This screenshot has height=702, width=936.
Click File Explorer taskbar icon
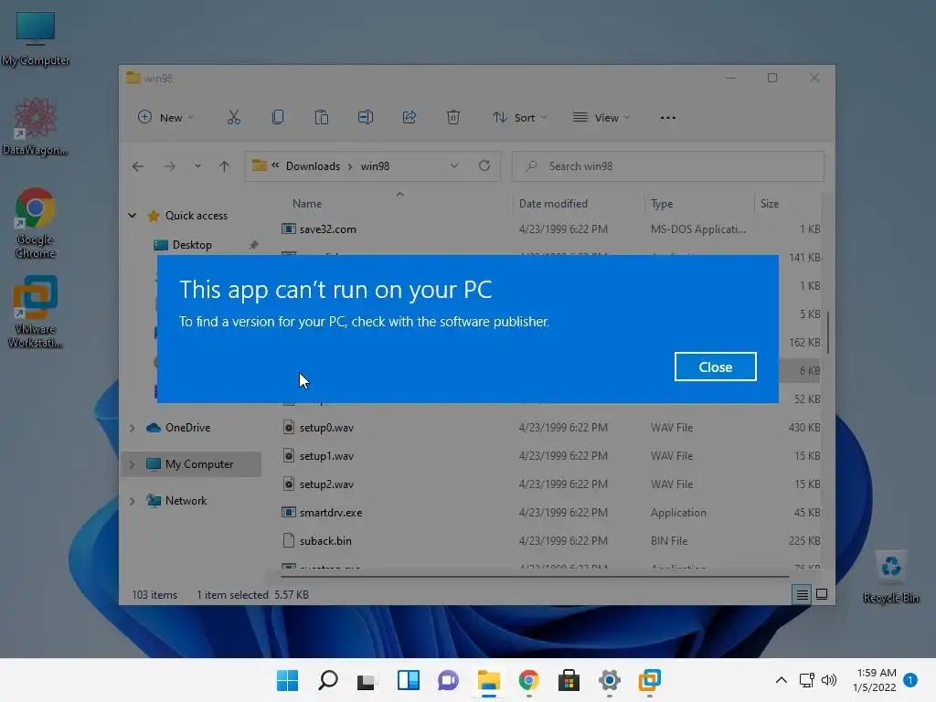click(x=488, y=680)
